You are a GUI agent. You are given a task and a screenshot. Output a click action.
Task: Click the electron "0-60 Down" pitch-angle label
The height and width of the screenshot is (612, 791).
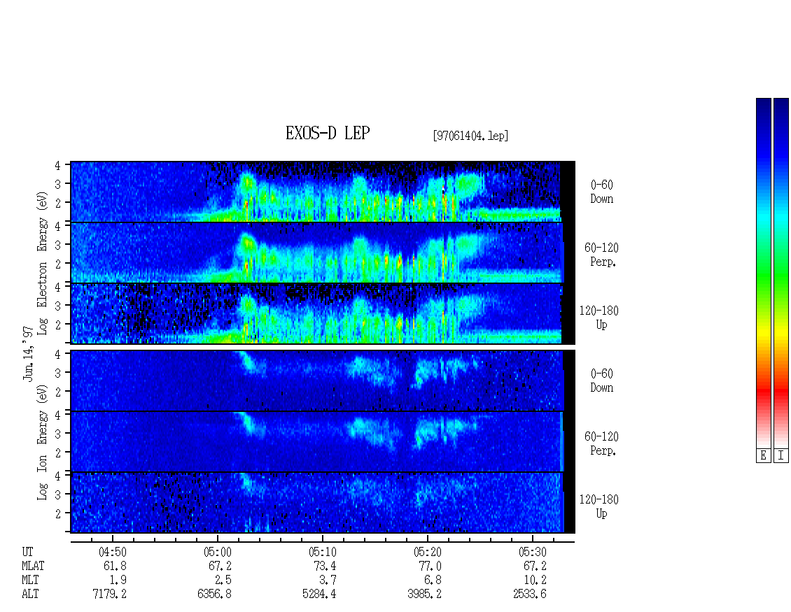(x=602, y=192)
